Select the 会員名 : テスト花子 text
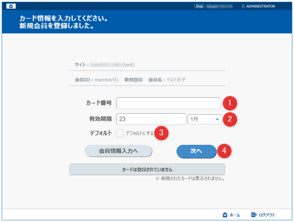 coord(167,80)
